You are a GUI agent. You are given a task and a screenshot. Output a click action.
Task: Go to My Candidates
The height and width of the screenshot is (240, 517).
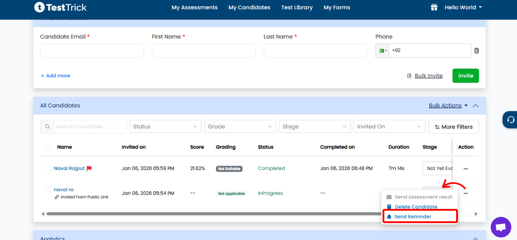(x=249, y=7)
